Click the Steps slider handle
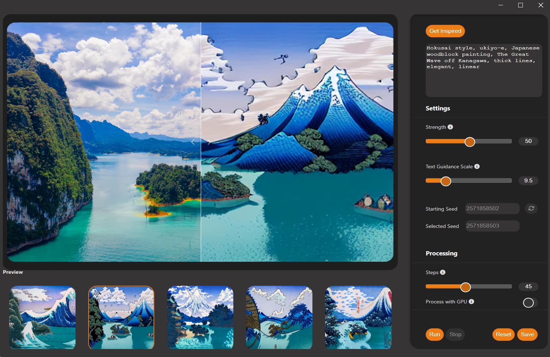550x357 pixels. tap(466, 287)
